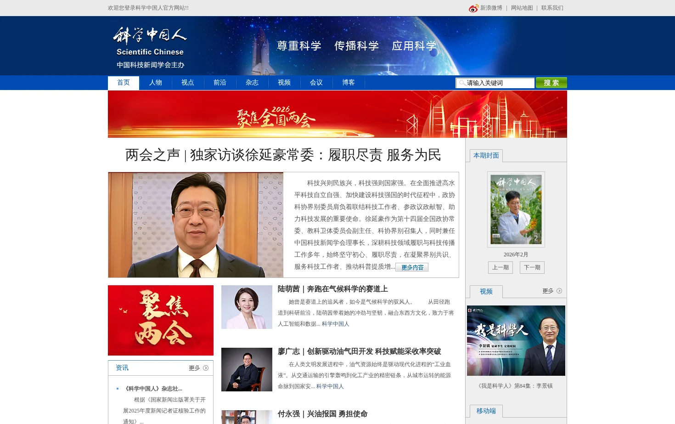The width and height of the screenshot is (675, 424).
Task: Click the 科学中国人 Scientific Chinese logo
Action: [150, 47]
